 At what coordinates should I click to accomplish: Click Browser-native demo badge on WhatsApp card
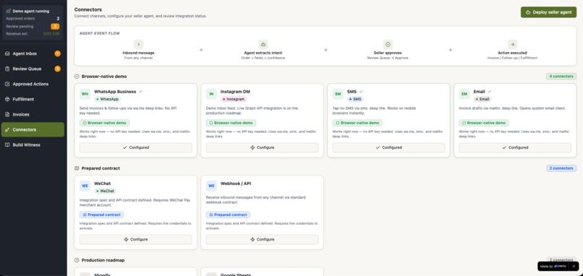tap(104, 123)
